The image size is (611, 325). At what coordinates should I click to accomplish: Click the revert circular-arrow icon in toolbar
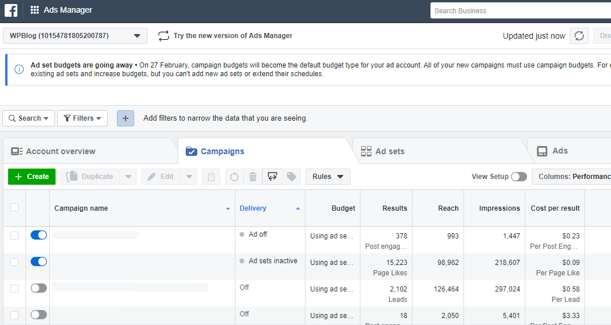click(234, 177)
